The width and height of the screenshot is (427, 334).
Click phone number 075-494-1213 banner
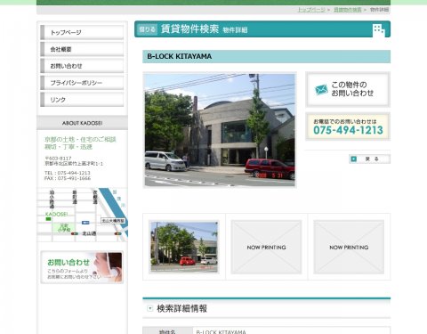coord(348,126)
